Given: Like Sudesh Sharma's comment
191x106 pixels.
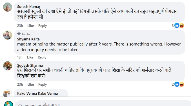Looking at the screenshot, I should click(x=31, y=85).
